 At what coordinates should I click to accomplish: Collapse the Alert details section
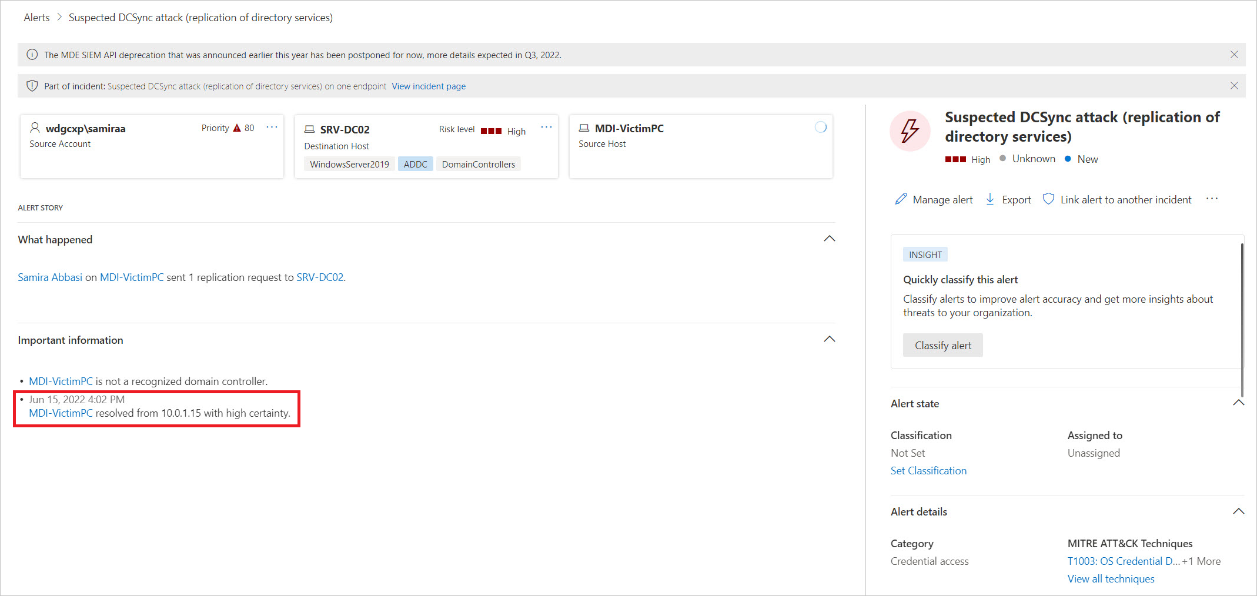1238,511
